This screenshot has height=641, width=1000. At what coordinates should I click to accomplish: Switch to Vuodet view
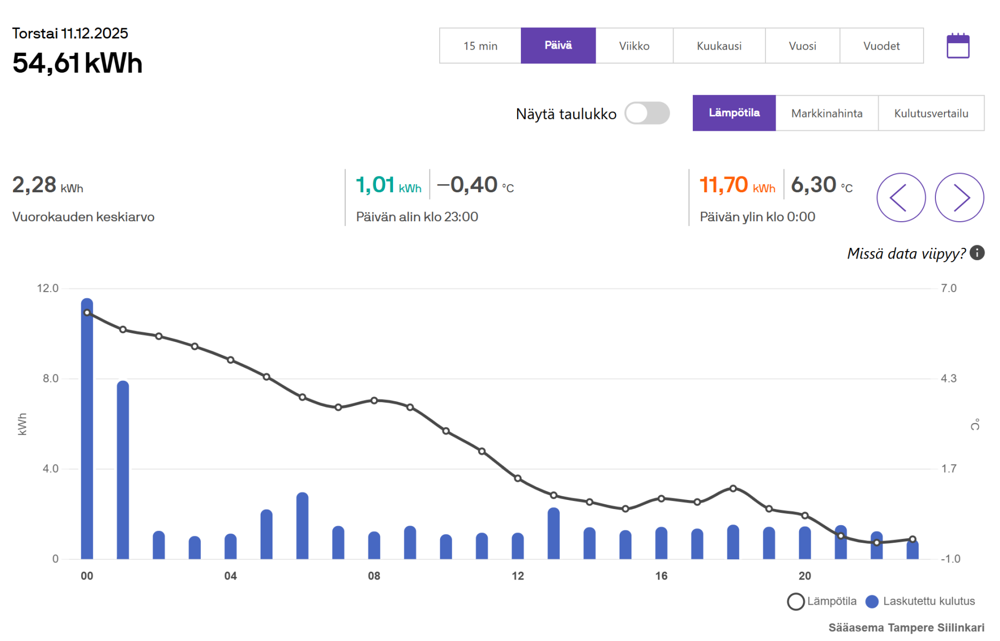click(x=881, y=46)
